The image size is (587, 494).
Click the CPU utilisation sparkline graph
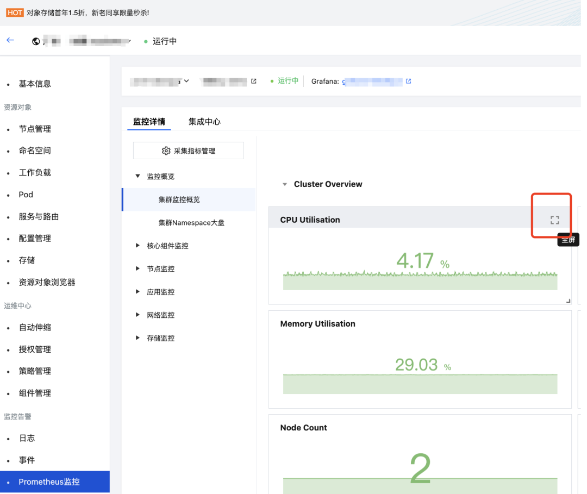pos(420,280)
